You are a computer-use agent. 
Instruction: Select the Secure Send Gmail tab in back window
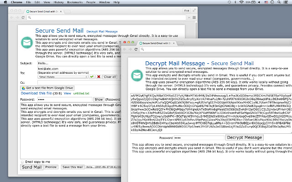click(x=44, y=11)
